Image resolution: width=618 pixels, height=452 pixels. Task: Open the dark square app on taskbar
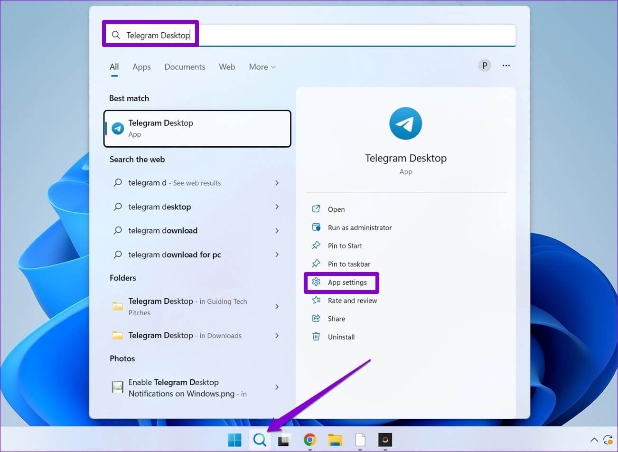[x=385, y=440]
